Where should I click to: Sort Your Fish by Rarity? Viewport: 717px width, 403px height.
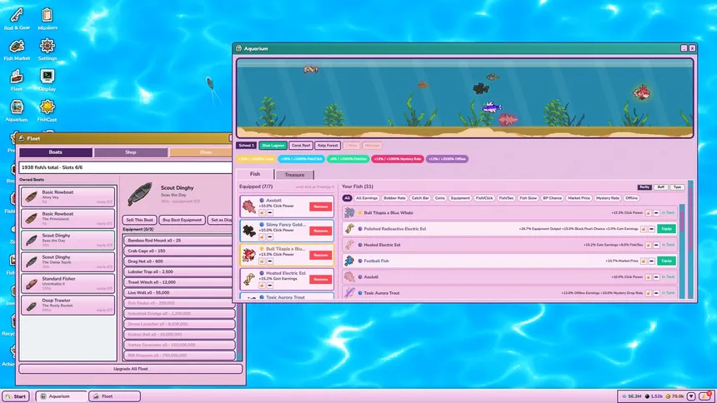[x=644, y=187]
